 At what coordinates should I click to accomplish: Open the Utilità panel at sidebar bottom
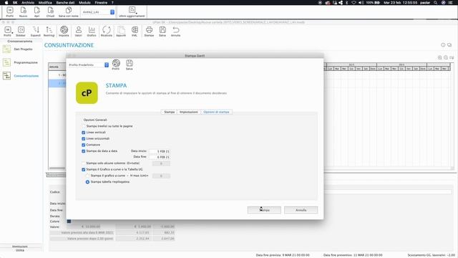pyautogui.click(x=20, y=250)
